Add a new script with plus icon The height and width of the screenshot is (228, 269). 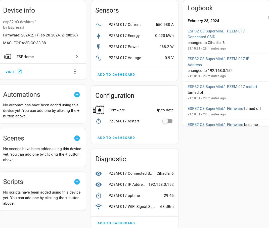(77, 182)
